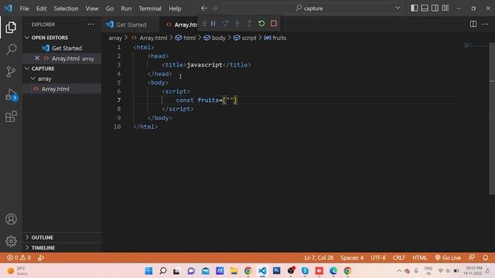Open Source Control view
The height and width of the screenshot is (278, 495).
click(11, 72)
